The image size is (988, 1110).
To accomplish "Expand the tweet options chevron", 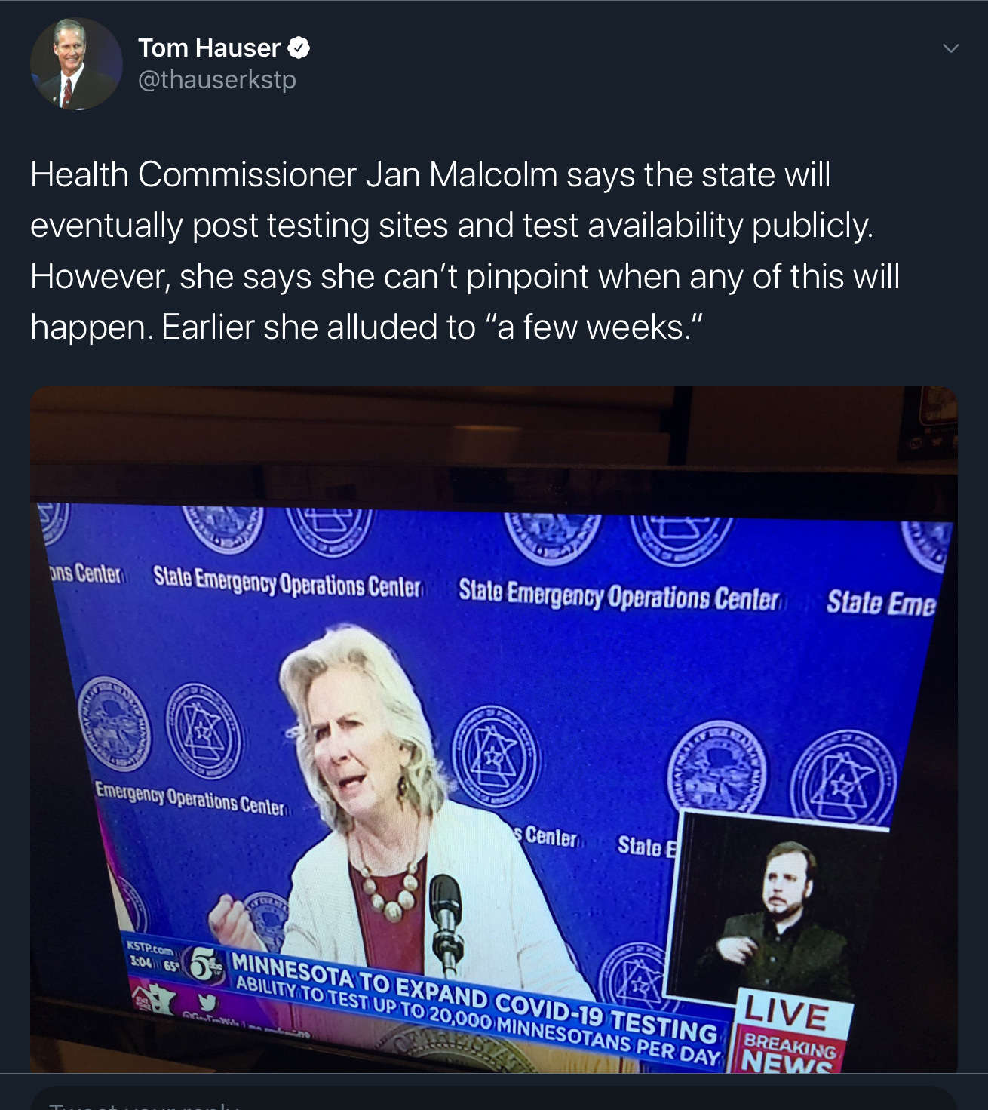I will click(x=950, y=48).
